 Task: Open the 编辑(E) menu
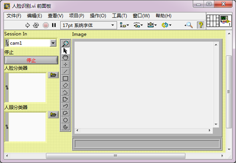(35, 16)
